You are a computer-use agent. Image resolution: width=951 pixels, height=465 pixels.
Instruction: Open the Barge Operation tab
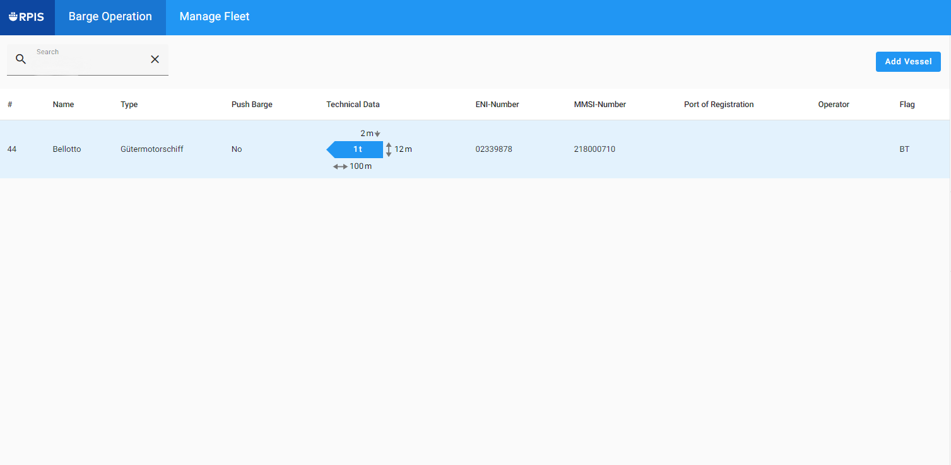pos(110,17)
